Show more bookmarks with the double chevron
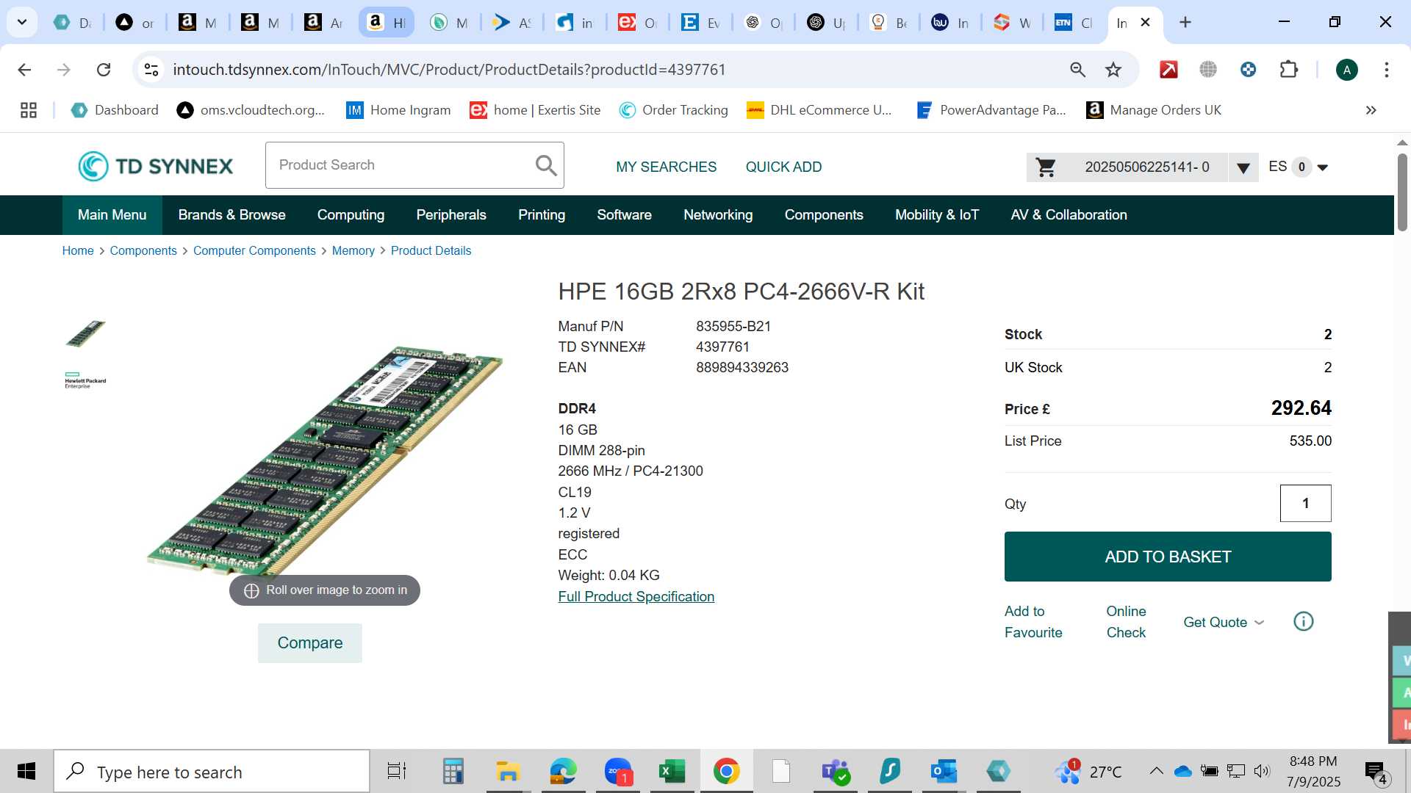Image resolution: width=1411 pixels, height=793 pixels. pyautogui.click(x=1371, y=110)
